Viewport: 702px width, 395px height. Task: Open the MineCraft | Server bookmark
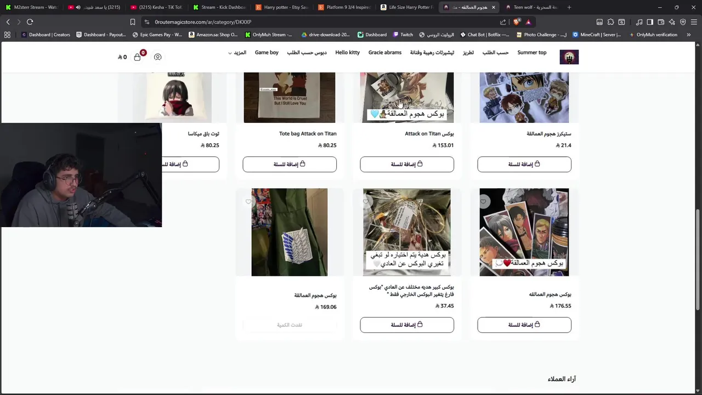pyautogui.click(x=597, y=35)
